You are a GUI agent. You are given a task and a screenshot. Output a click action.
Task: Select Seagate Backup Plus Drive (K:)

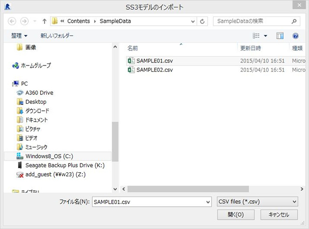tap(61, 166)
